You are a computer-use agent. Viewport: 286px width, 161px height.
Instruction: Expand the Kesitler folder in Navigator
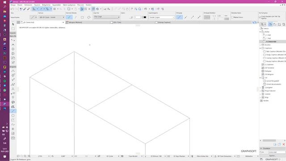pos(260,45)
